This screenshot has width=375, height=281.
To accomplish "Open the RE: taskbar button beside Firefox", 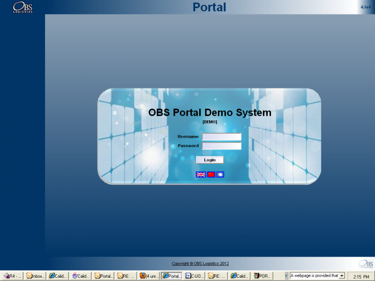I will pos(126,276).
